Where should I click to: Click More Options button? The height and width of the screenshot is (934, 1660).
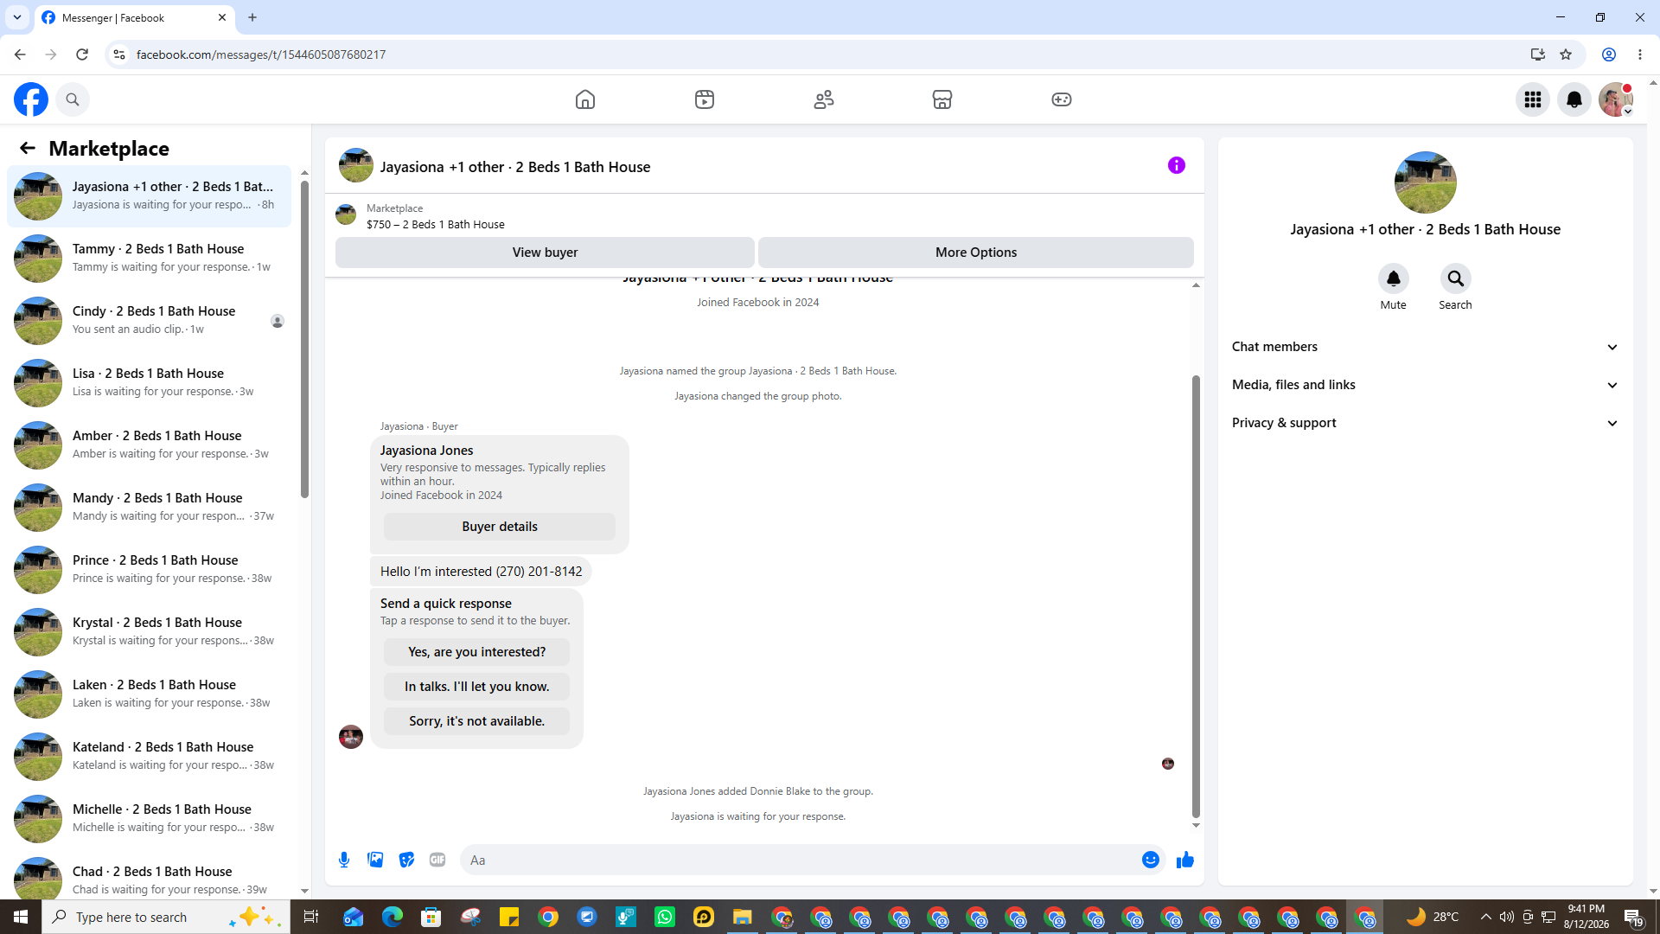976,253
